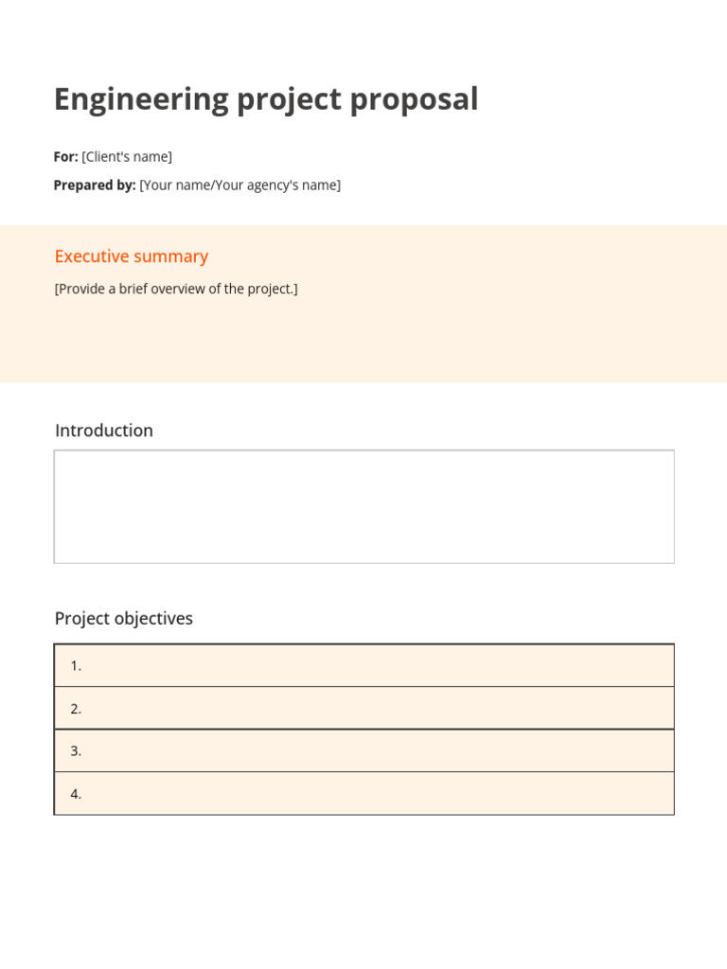Image resolution: width=727 pixels, height=969 pixels.
Task: Click the orange "Executive summary" heading
Action: pyautogui.click(x=132, y=256)
